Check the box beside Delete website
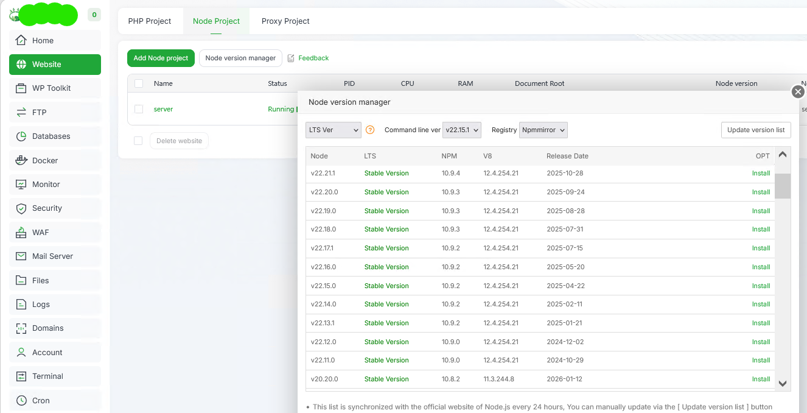This screenshot has width=807, height=413. coord(138,141)
